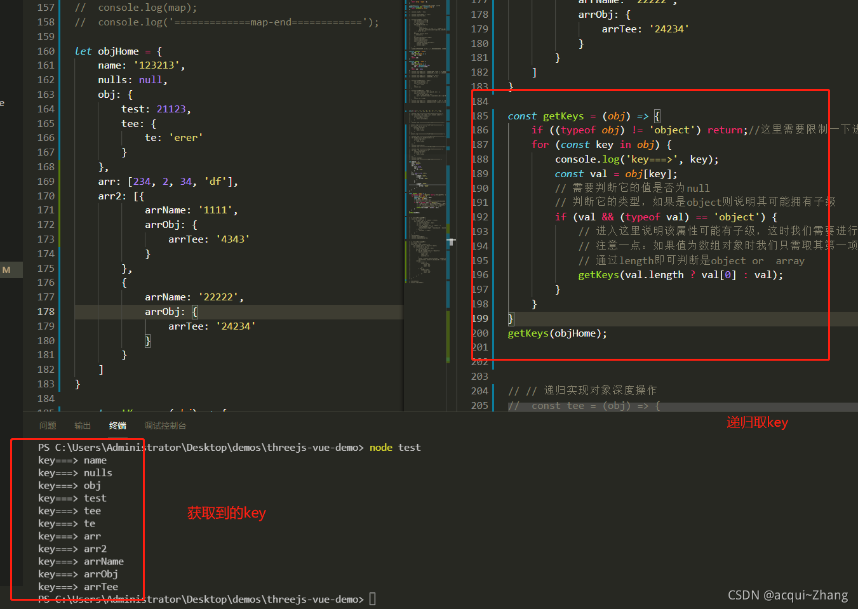Click the 'nulls: null,' property line
Screen dimensions: 858x609
(x=133, y=80)
